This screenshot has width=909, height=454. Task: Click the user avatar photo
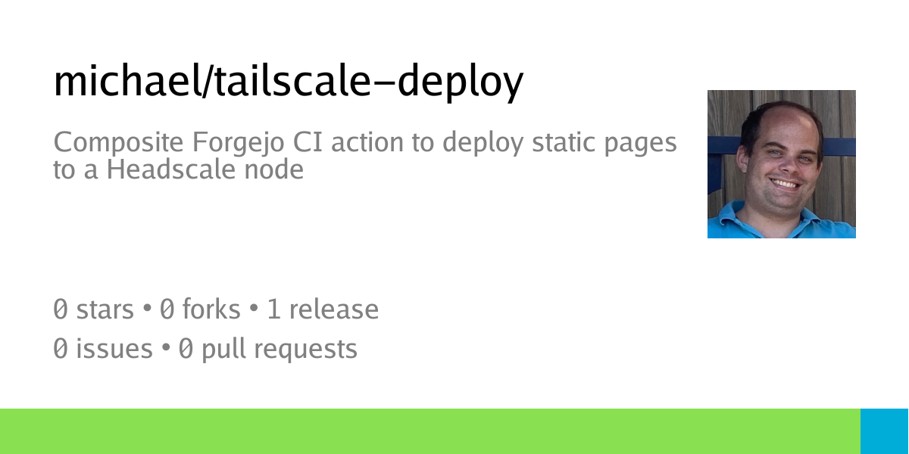click(782, 164)
